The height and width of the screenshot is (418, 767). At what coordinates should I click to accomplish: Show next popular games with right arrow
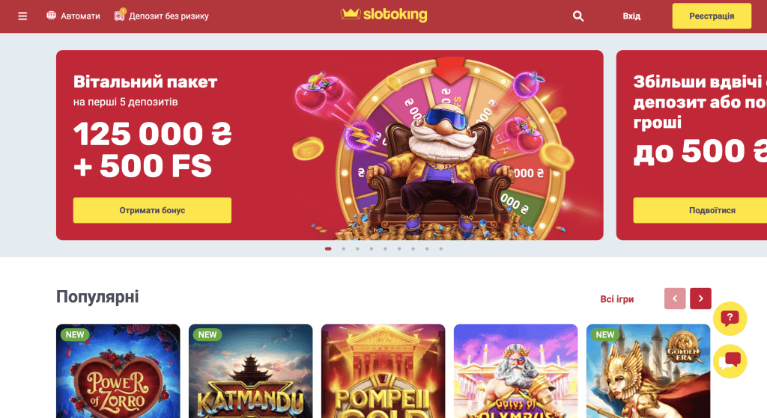coord(700,298)
